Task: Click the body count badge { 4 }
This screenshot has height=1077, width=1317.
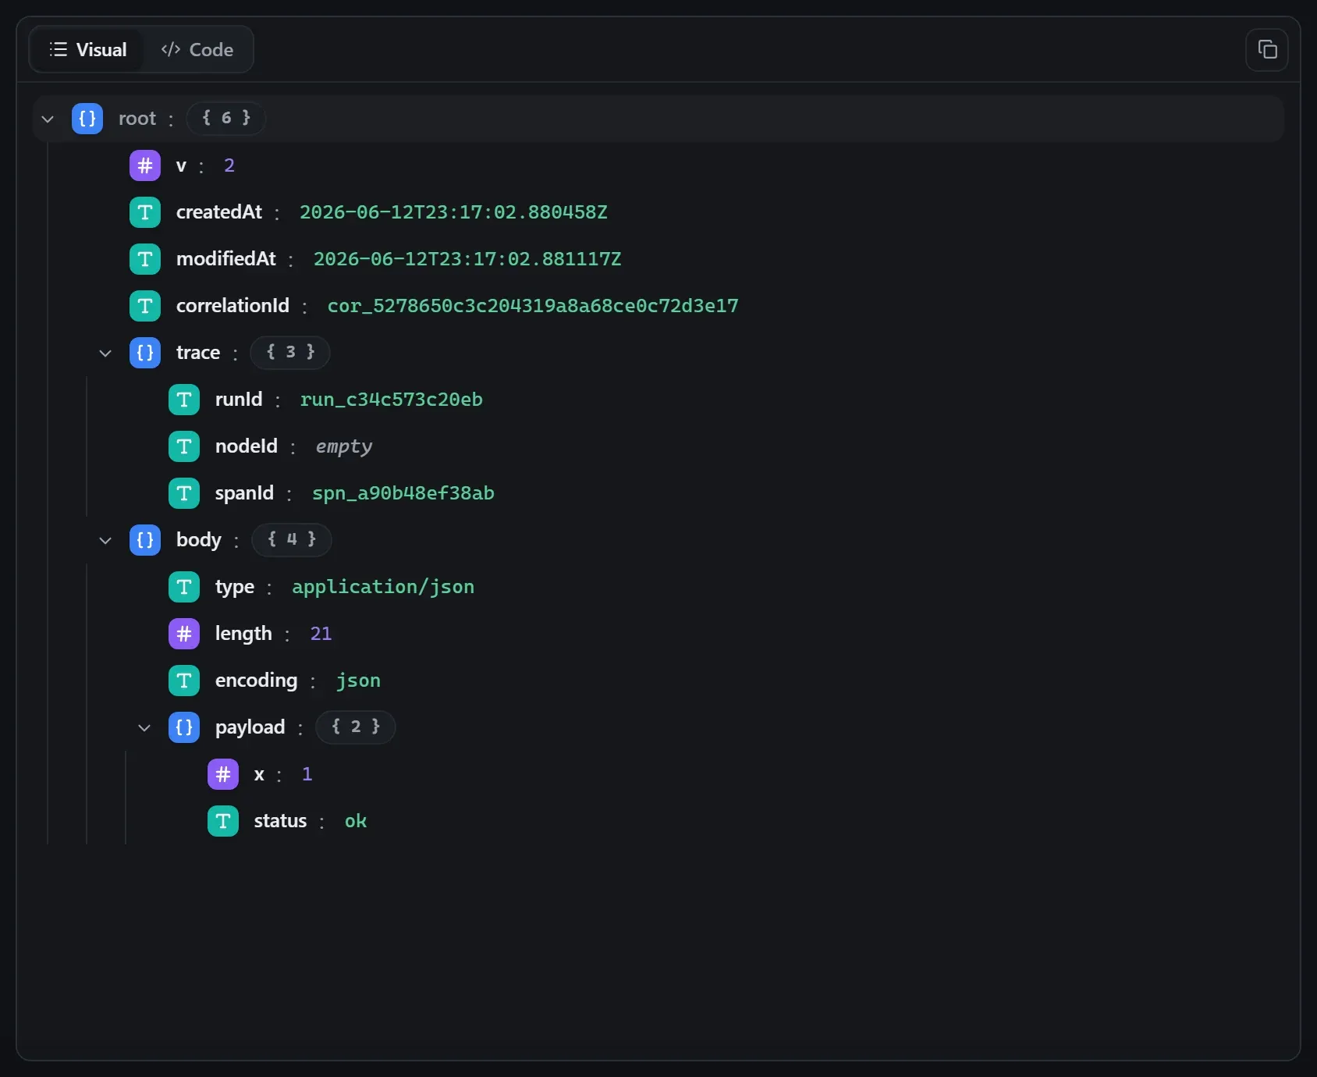Action: 292,539
